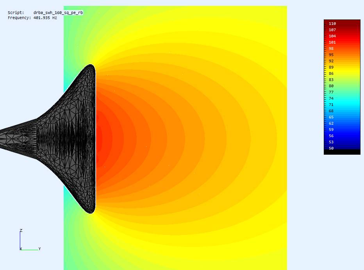This screenshot has width=364, height=270.
Task: Click the 107 value on the legend
Action: 332,30
